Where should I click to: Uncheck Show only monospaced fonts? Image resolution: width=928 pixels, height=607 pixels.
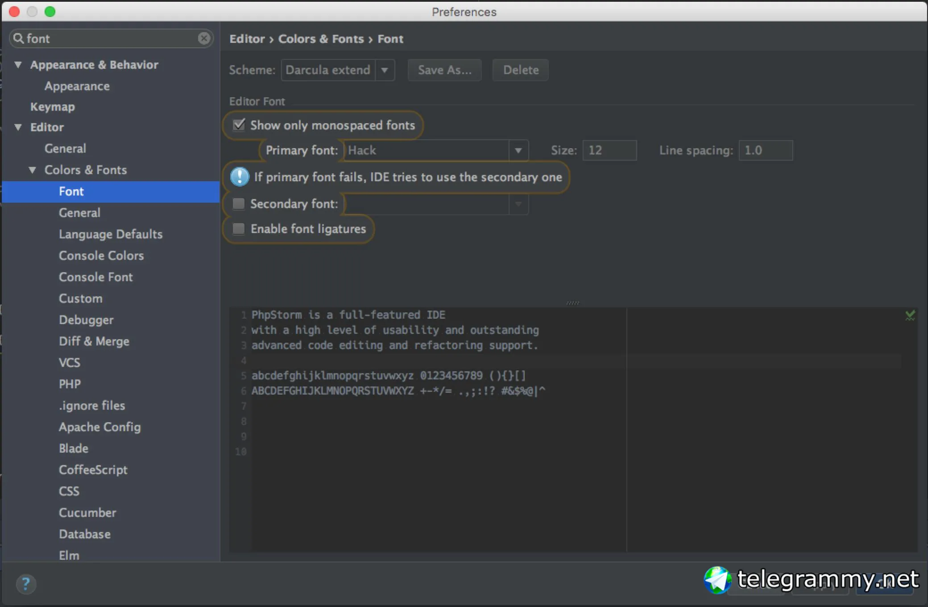(239, 125)
